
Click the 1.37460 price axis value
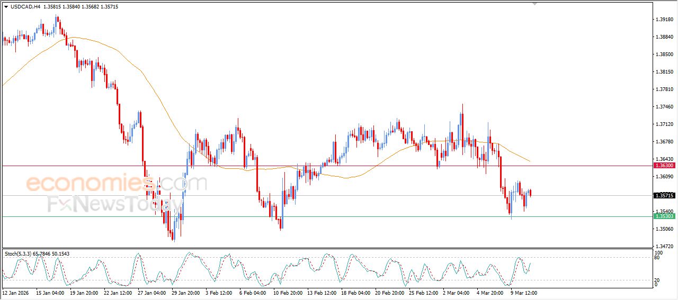[664, 107]
